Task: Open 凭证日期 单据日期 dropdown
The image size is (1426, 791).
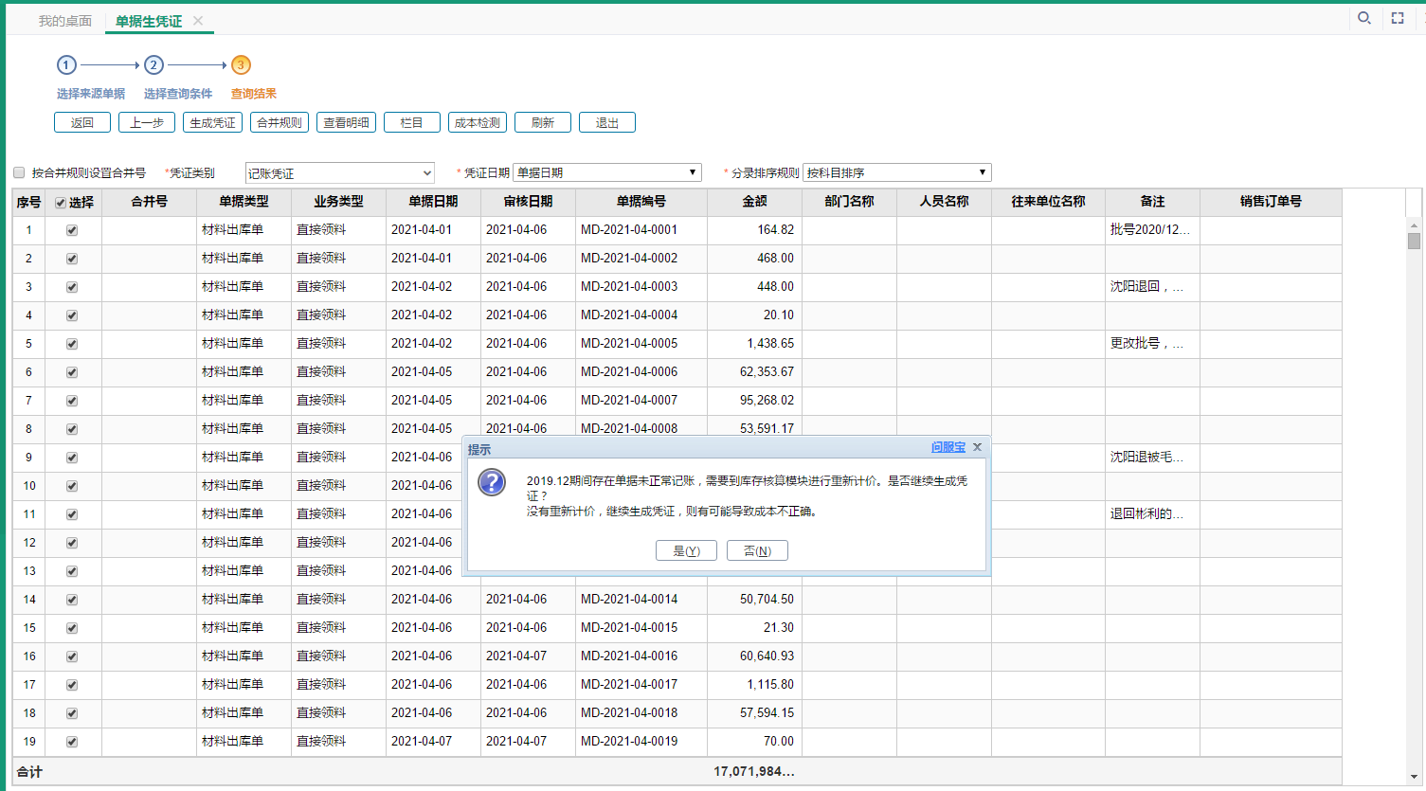Action: pos(607,172)
